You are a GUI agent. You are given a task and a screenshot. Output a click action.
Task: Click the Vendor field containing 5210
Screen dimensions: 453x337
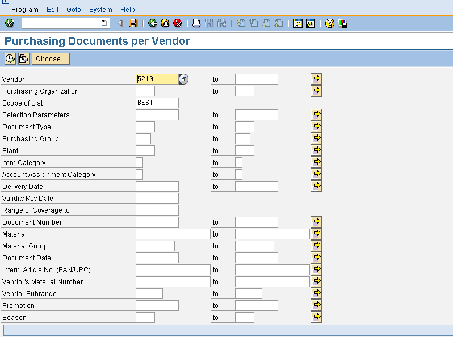[x=157, y=79]
